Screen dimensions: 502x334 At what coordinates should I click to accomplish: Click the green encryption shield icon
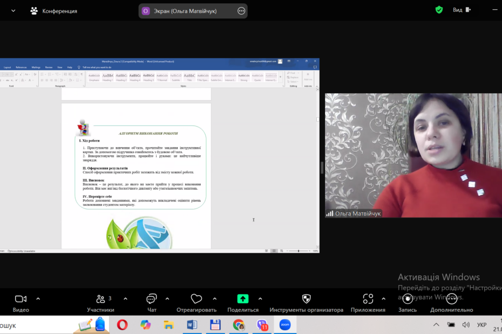(439, 10)
